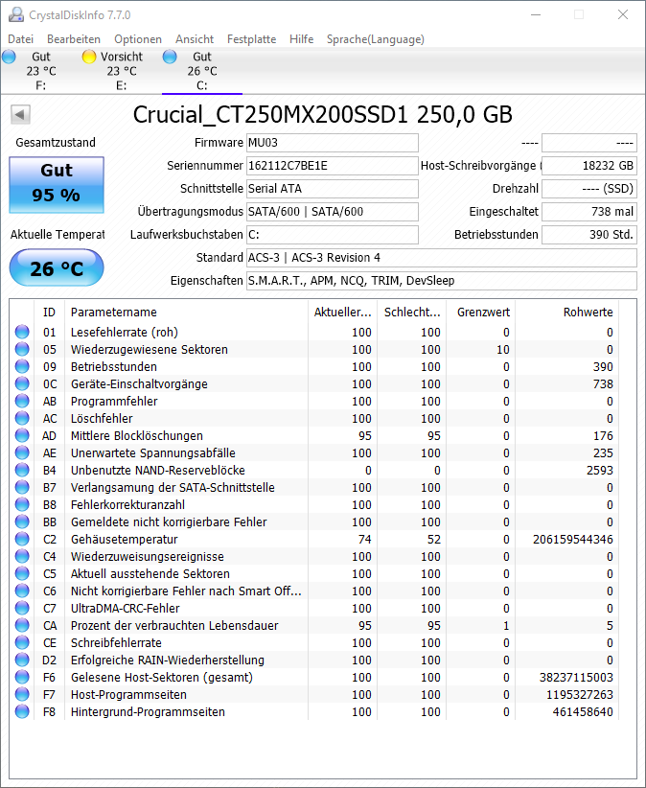Click status orb for Betriebsstunden attribute row
The height and width of the screenshot is (788, 646).
click(22, 367)
